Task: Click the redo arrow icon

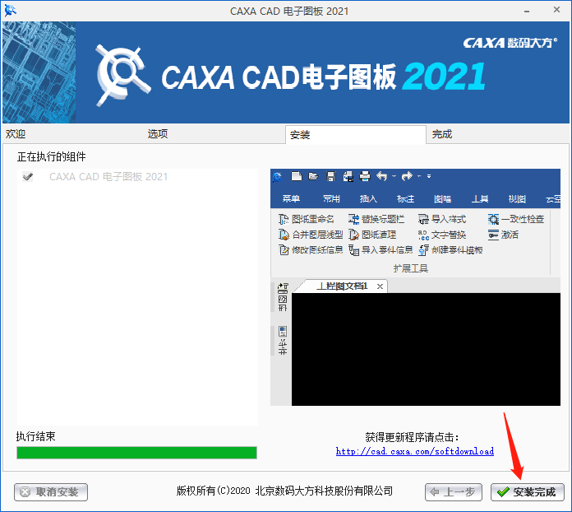Action: tap(407, 176)
